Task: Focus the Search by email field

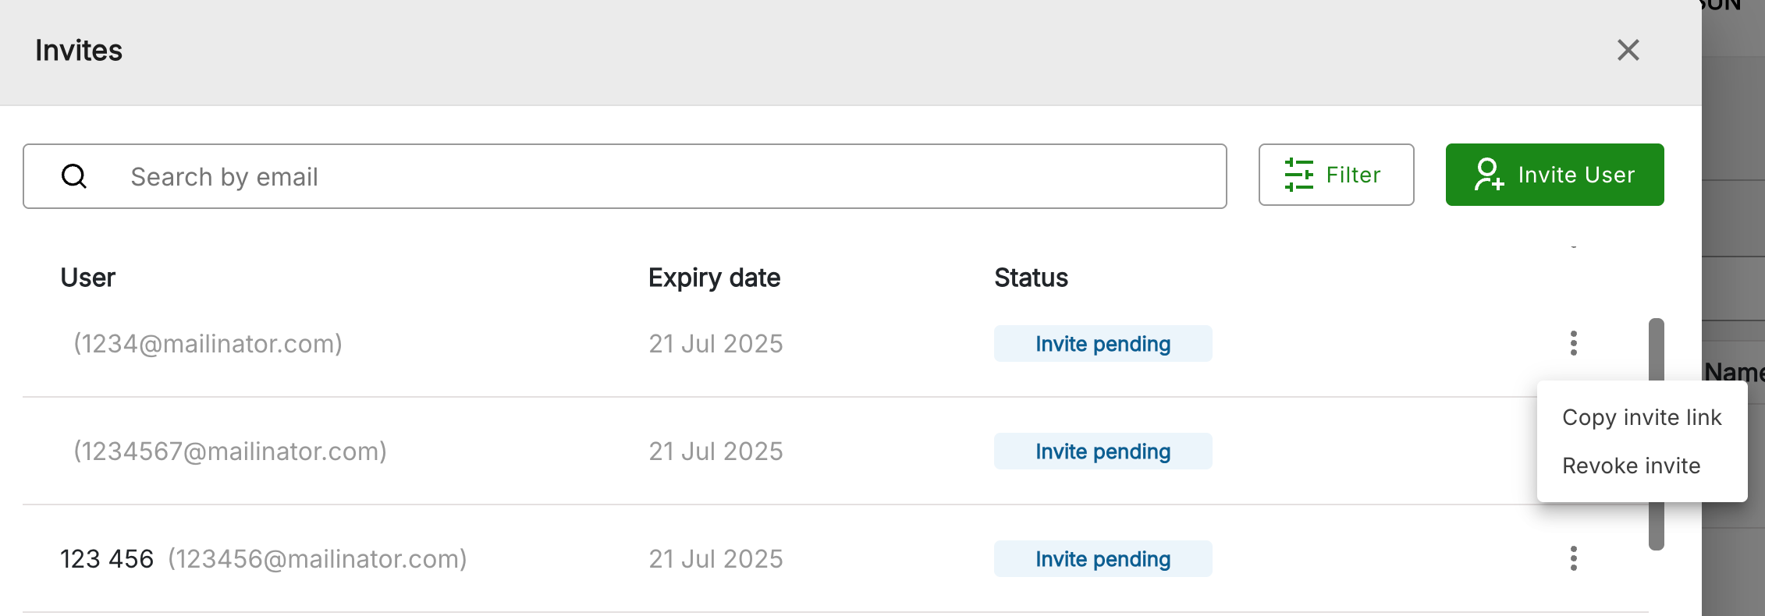Action: click(x=624, y=176)
